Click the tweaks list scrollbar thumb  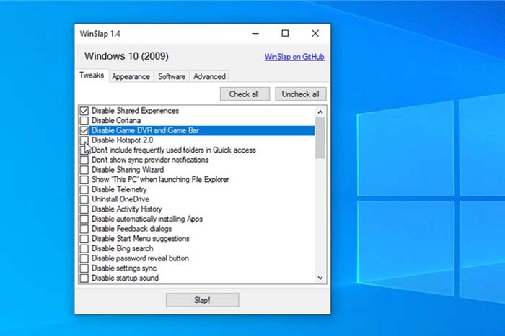320,138
